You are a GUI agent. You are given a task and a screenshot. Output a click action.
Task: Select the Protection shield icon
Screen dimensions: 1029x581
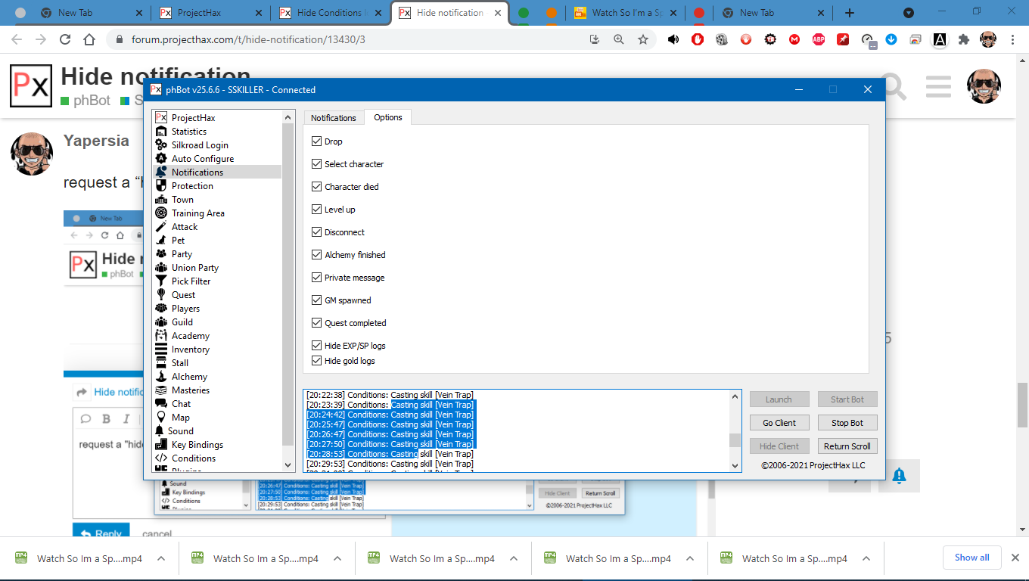coord(160,186)
